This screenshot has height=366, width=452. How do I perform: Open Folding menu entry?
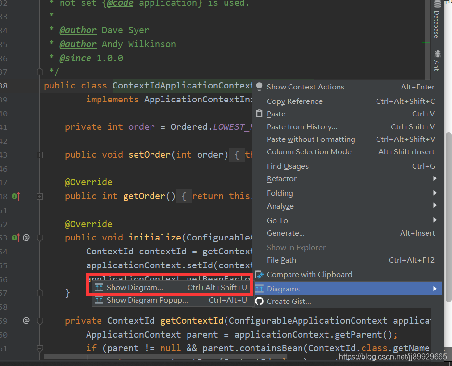347,193
